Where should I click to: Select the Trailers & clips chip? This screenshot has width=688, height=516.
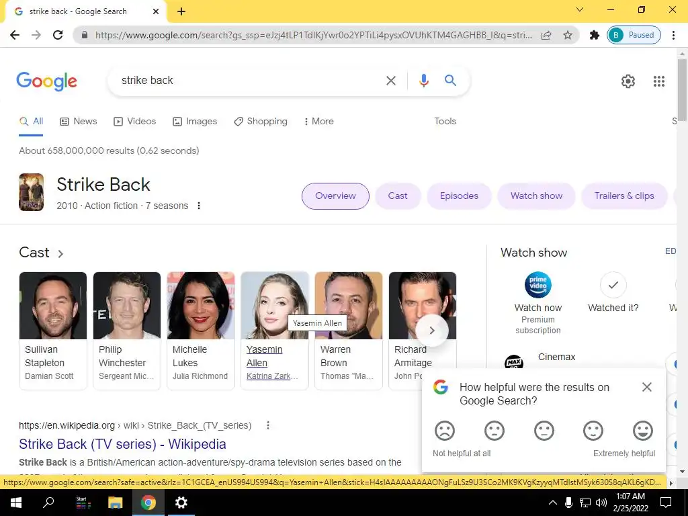coord(624,196)
